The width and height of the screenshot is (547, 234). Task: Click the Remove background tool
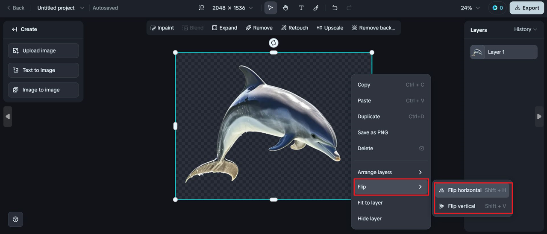tap(373, 28)
